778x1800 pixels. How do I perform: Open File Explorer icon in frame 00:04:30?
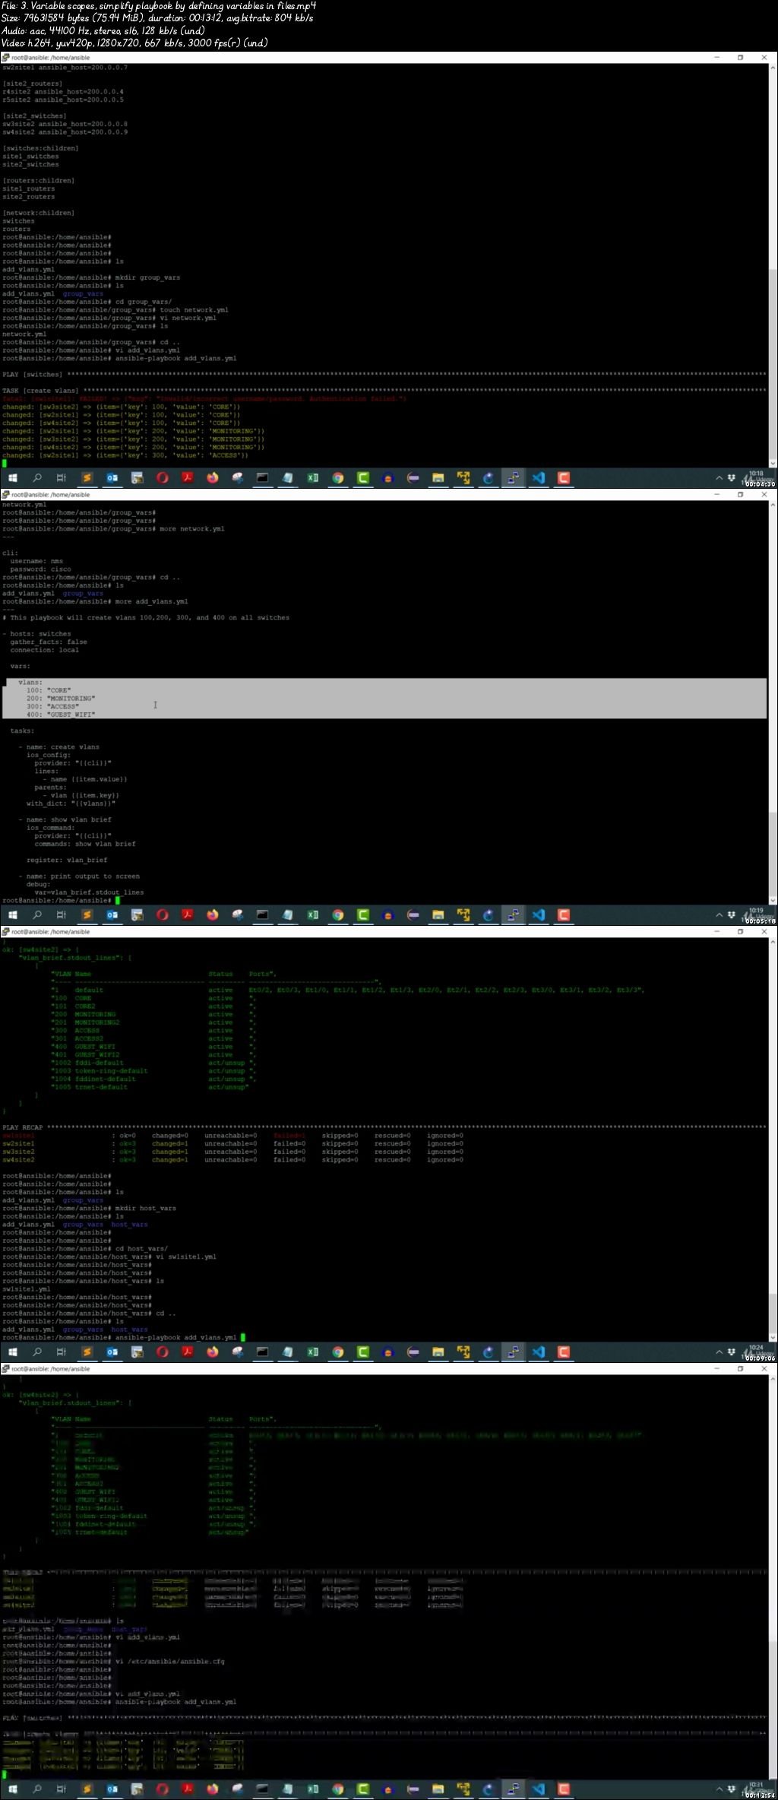tap(438, 478)
